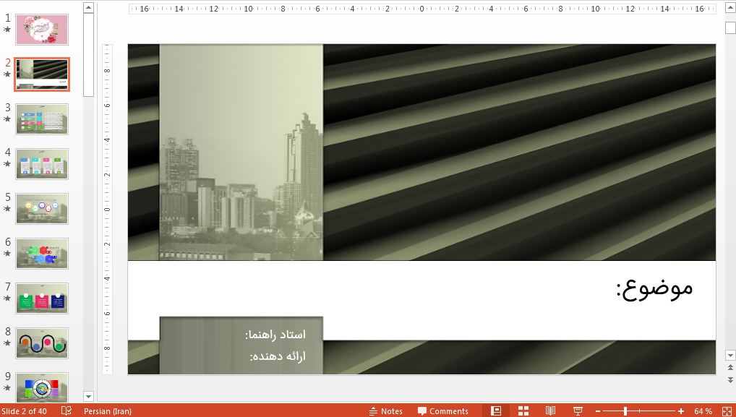736x417 pixels.
Task: Start Slide Show from status bar
Action: 577,410
